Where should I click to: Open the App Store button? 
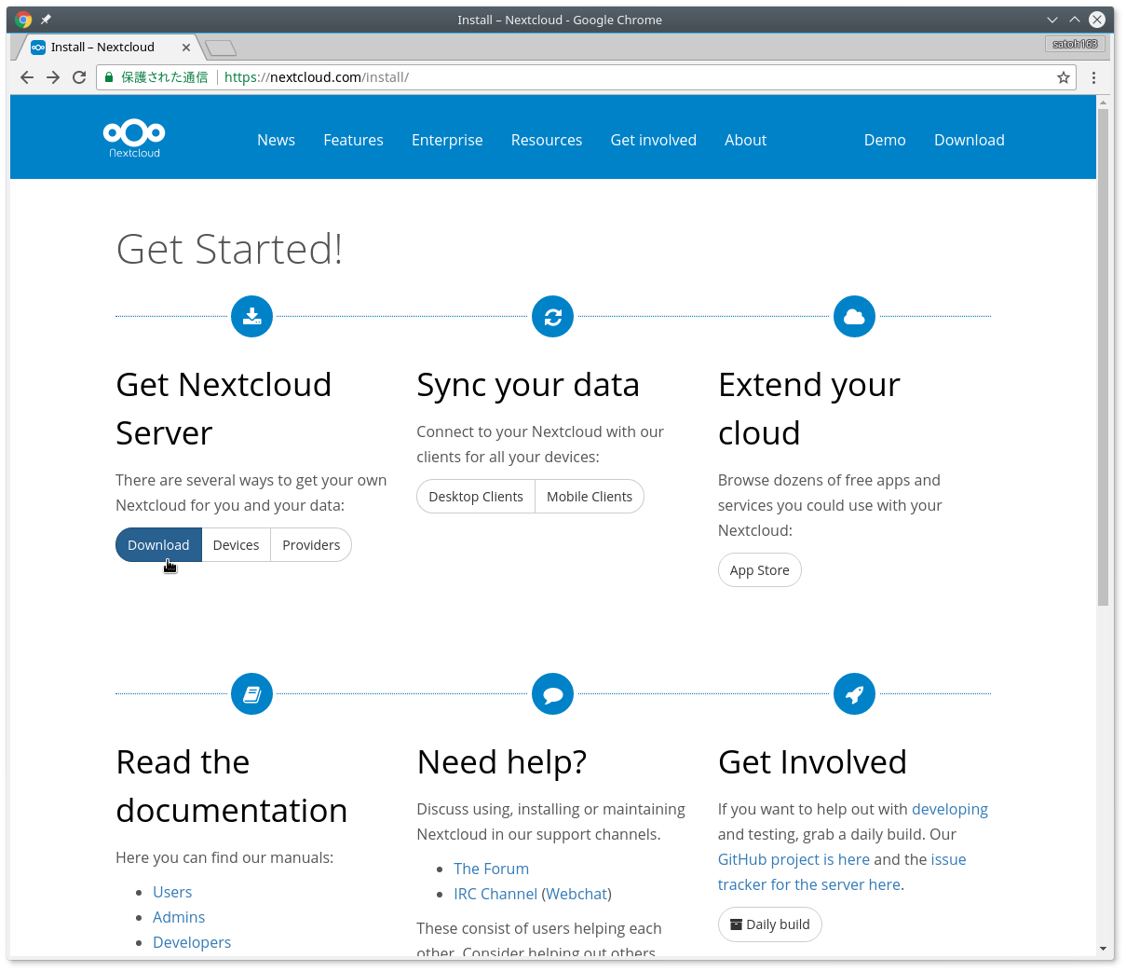[x=760, y=570]
